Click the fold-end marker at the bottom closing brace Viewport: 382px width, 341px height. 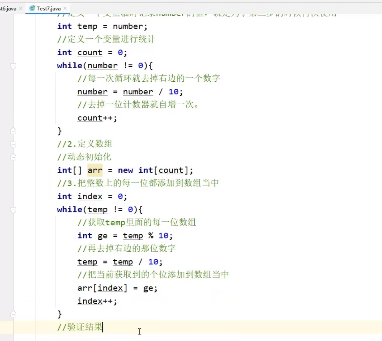tap(13, 314)
